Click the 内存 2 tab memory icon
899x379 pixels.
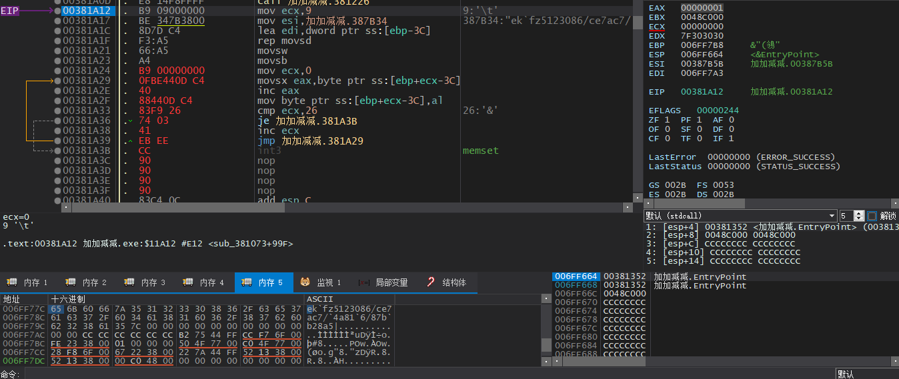(70, 282)
